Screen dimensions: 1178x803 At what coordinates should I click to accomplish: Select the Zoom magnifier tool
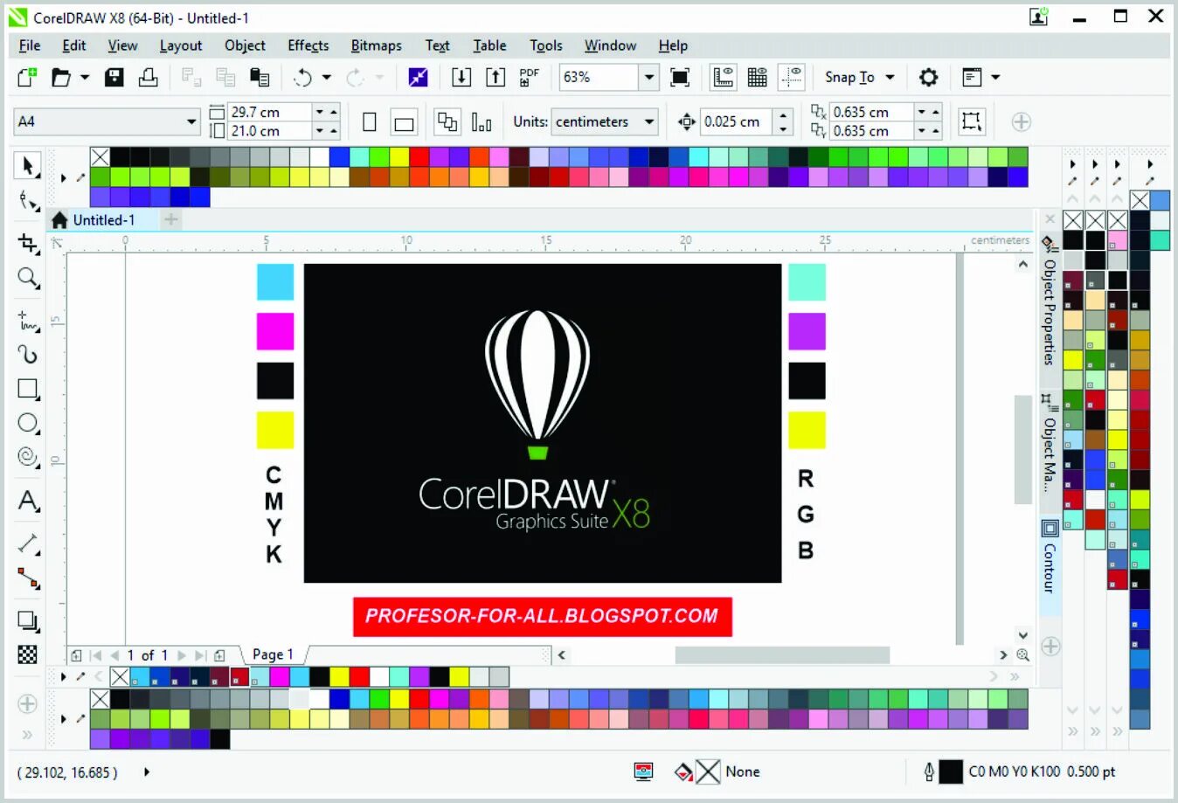28,278
